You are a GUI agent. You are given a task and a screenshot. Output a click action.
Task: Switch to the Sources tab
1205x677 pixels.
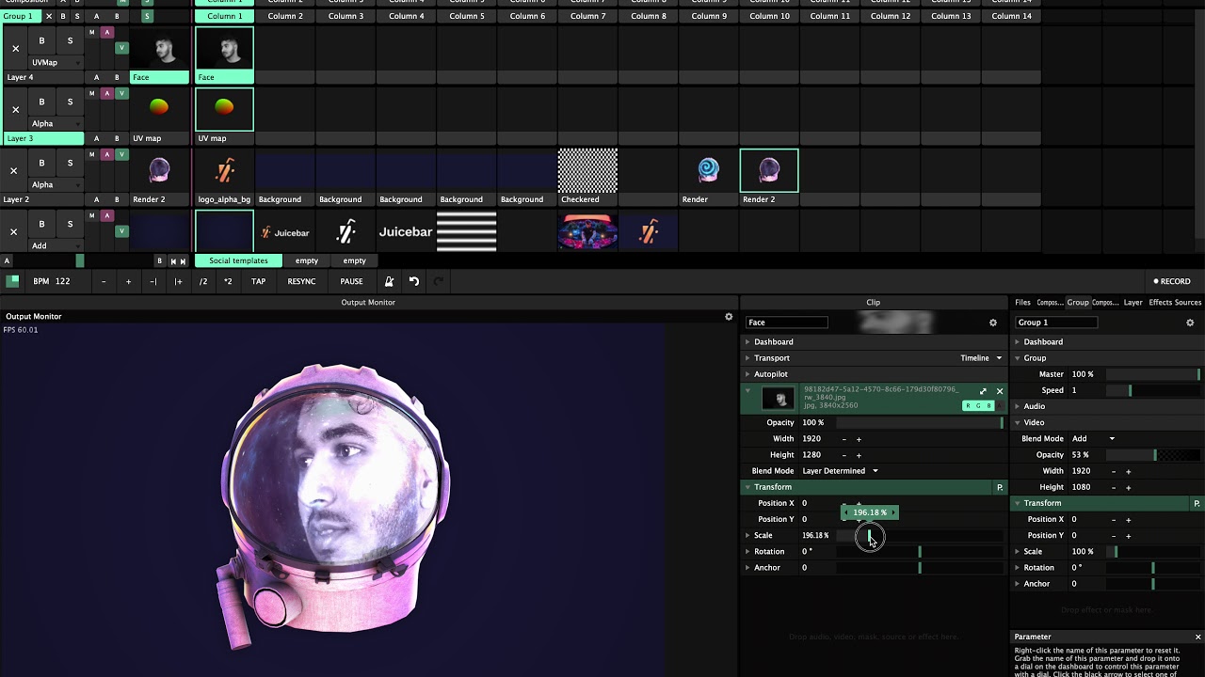point(1188,303)
